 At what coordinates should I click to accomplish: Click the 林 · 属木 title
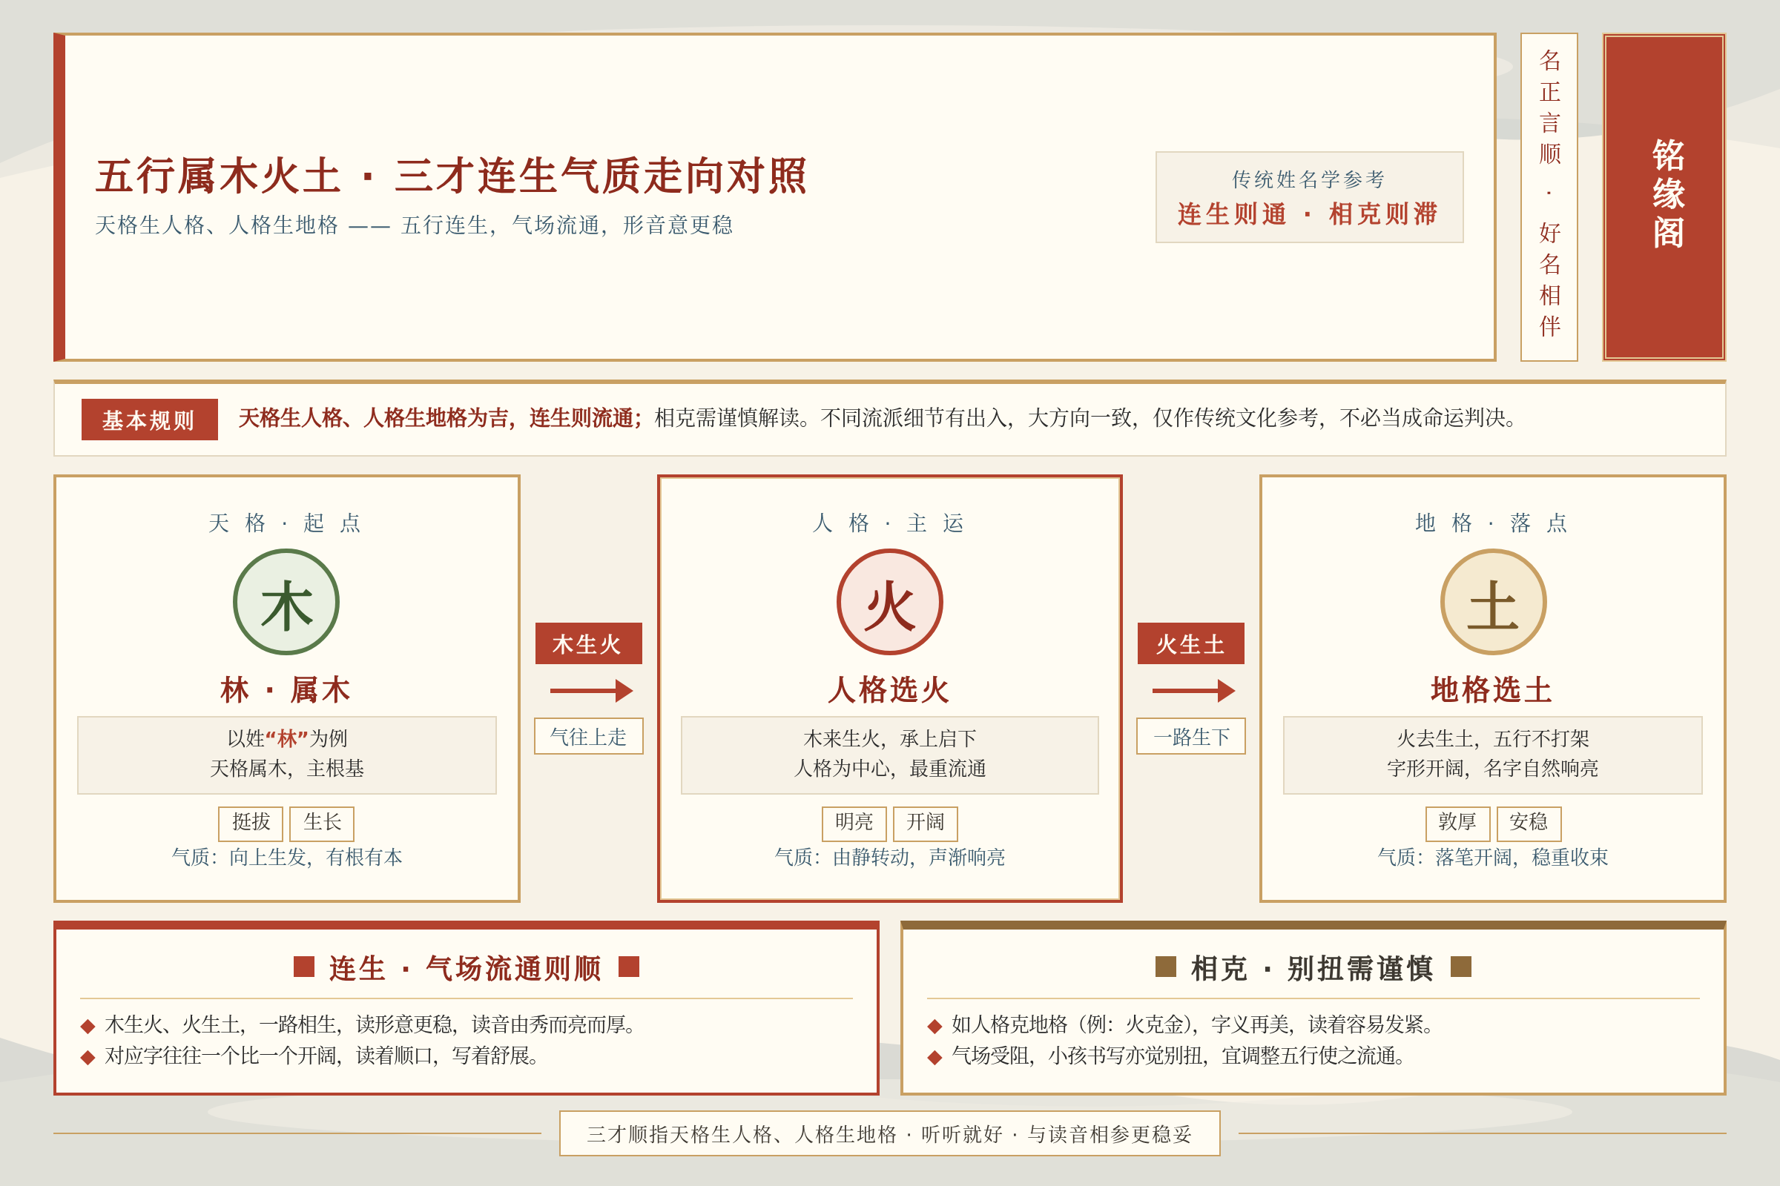(286, 691)
